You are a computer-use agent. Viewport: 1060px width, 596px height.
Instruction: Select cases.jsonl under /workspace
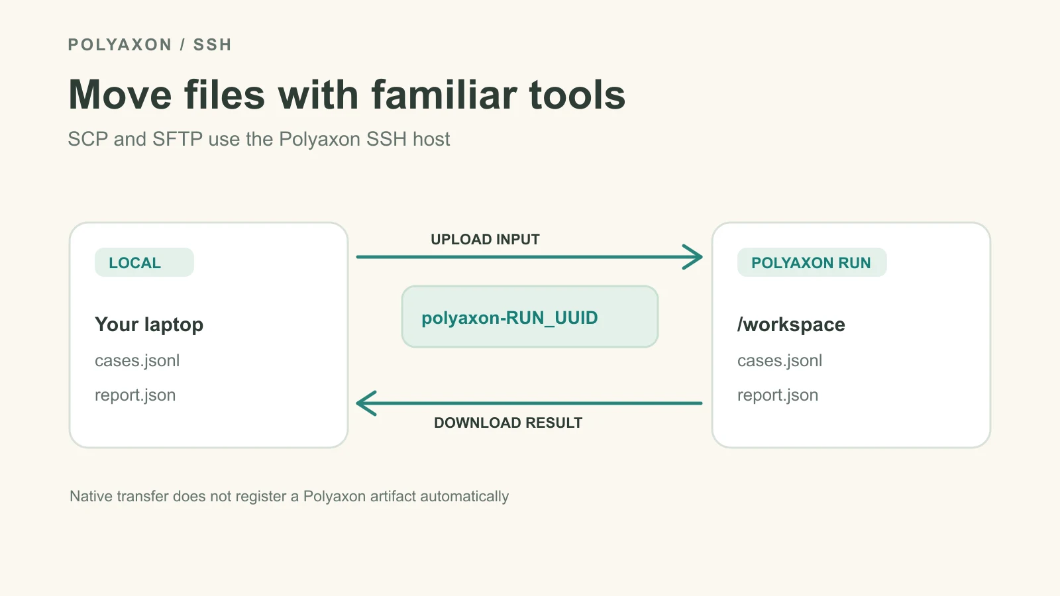[780, 361]
